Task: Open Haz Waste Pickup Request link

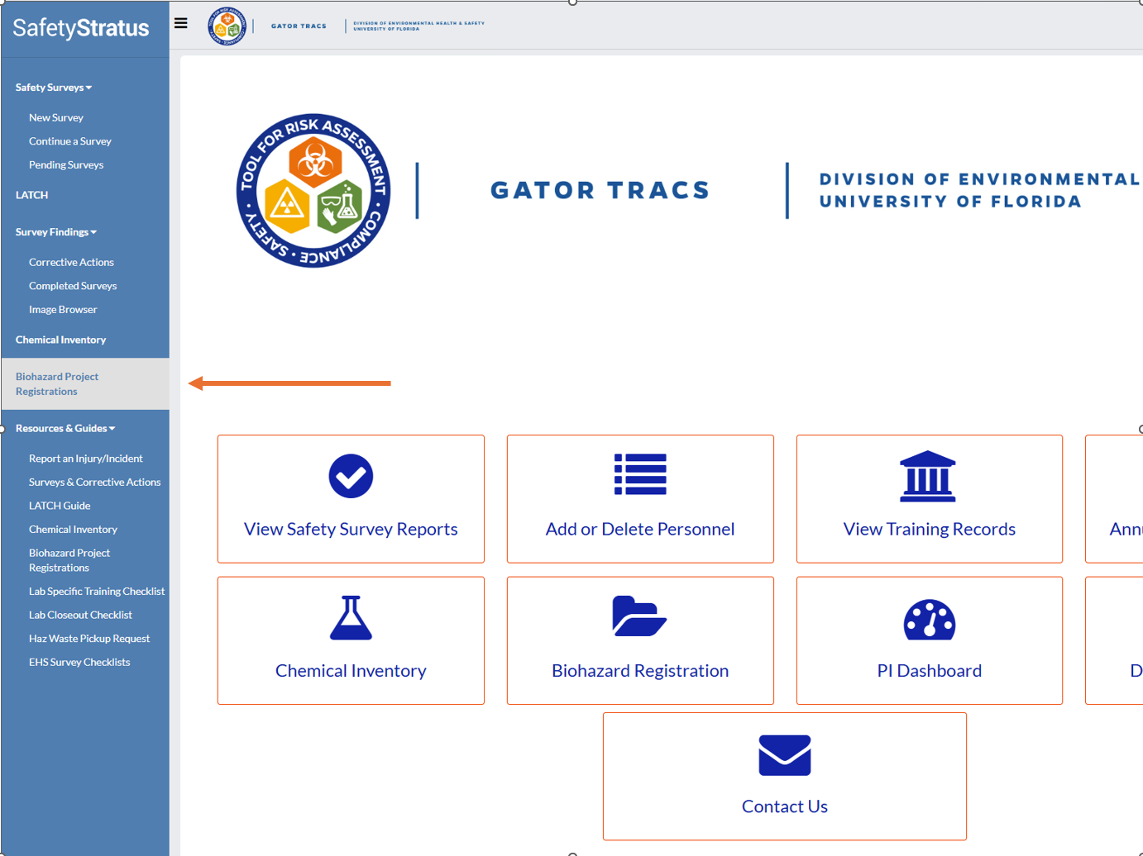Action: 89,639
